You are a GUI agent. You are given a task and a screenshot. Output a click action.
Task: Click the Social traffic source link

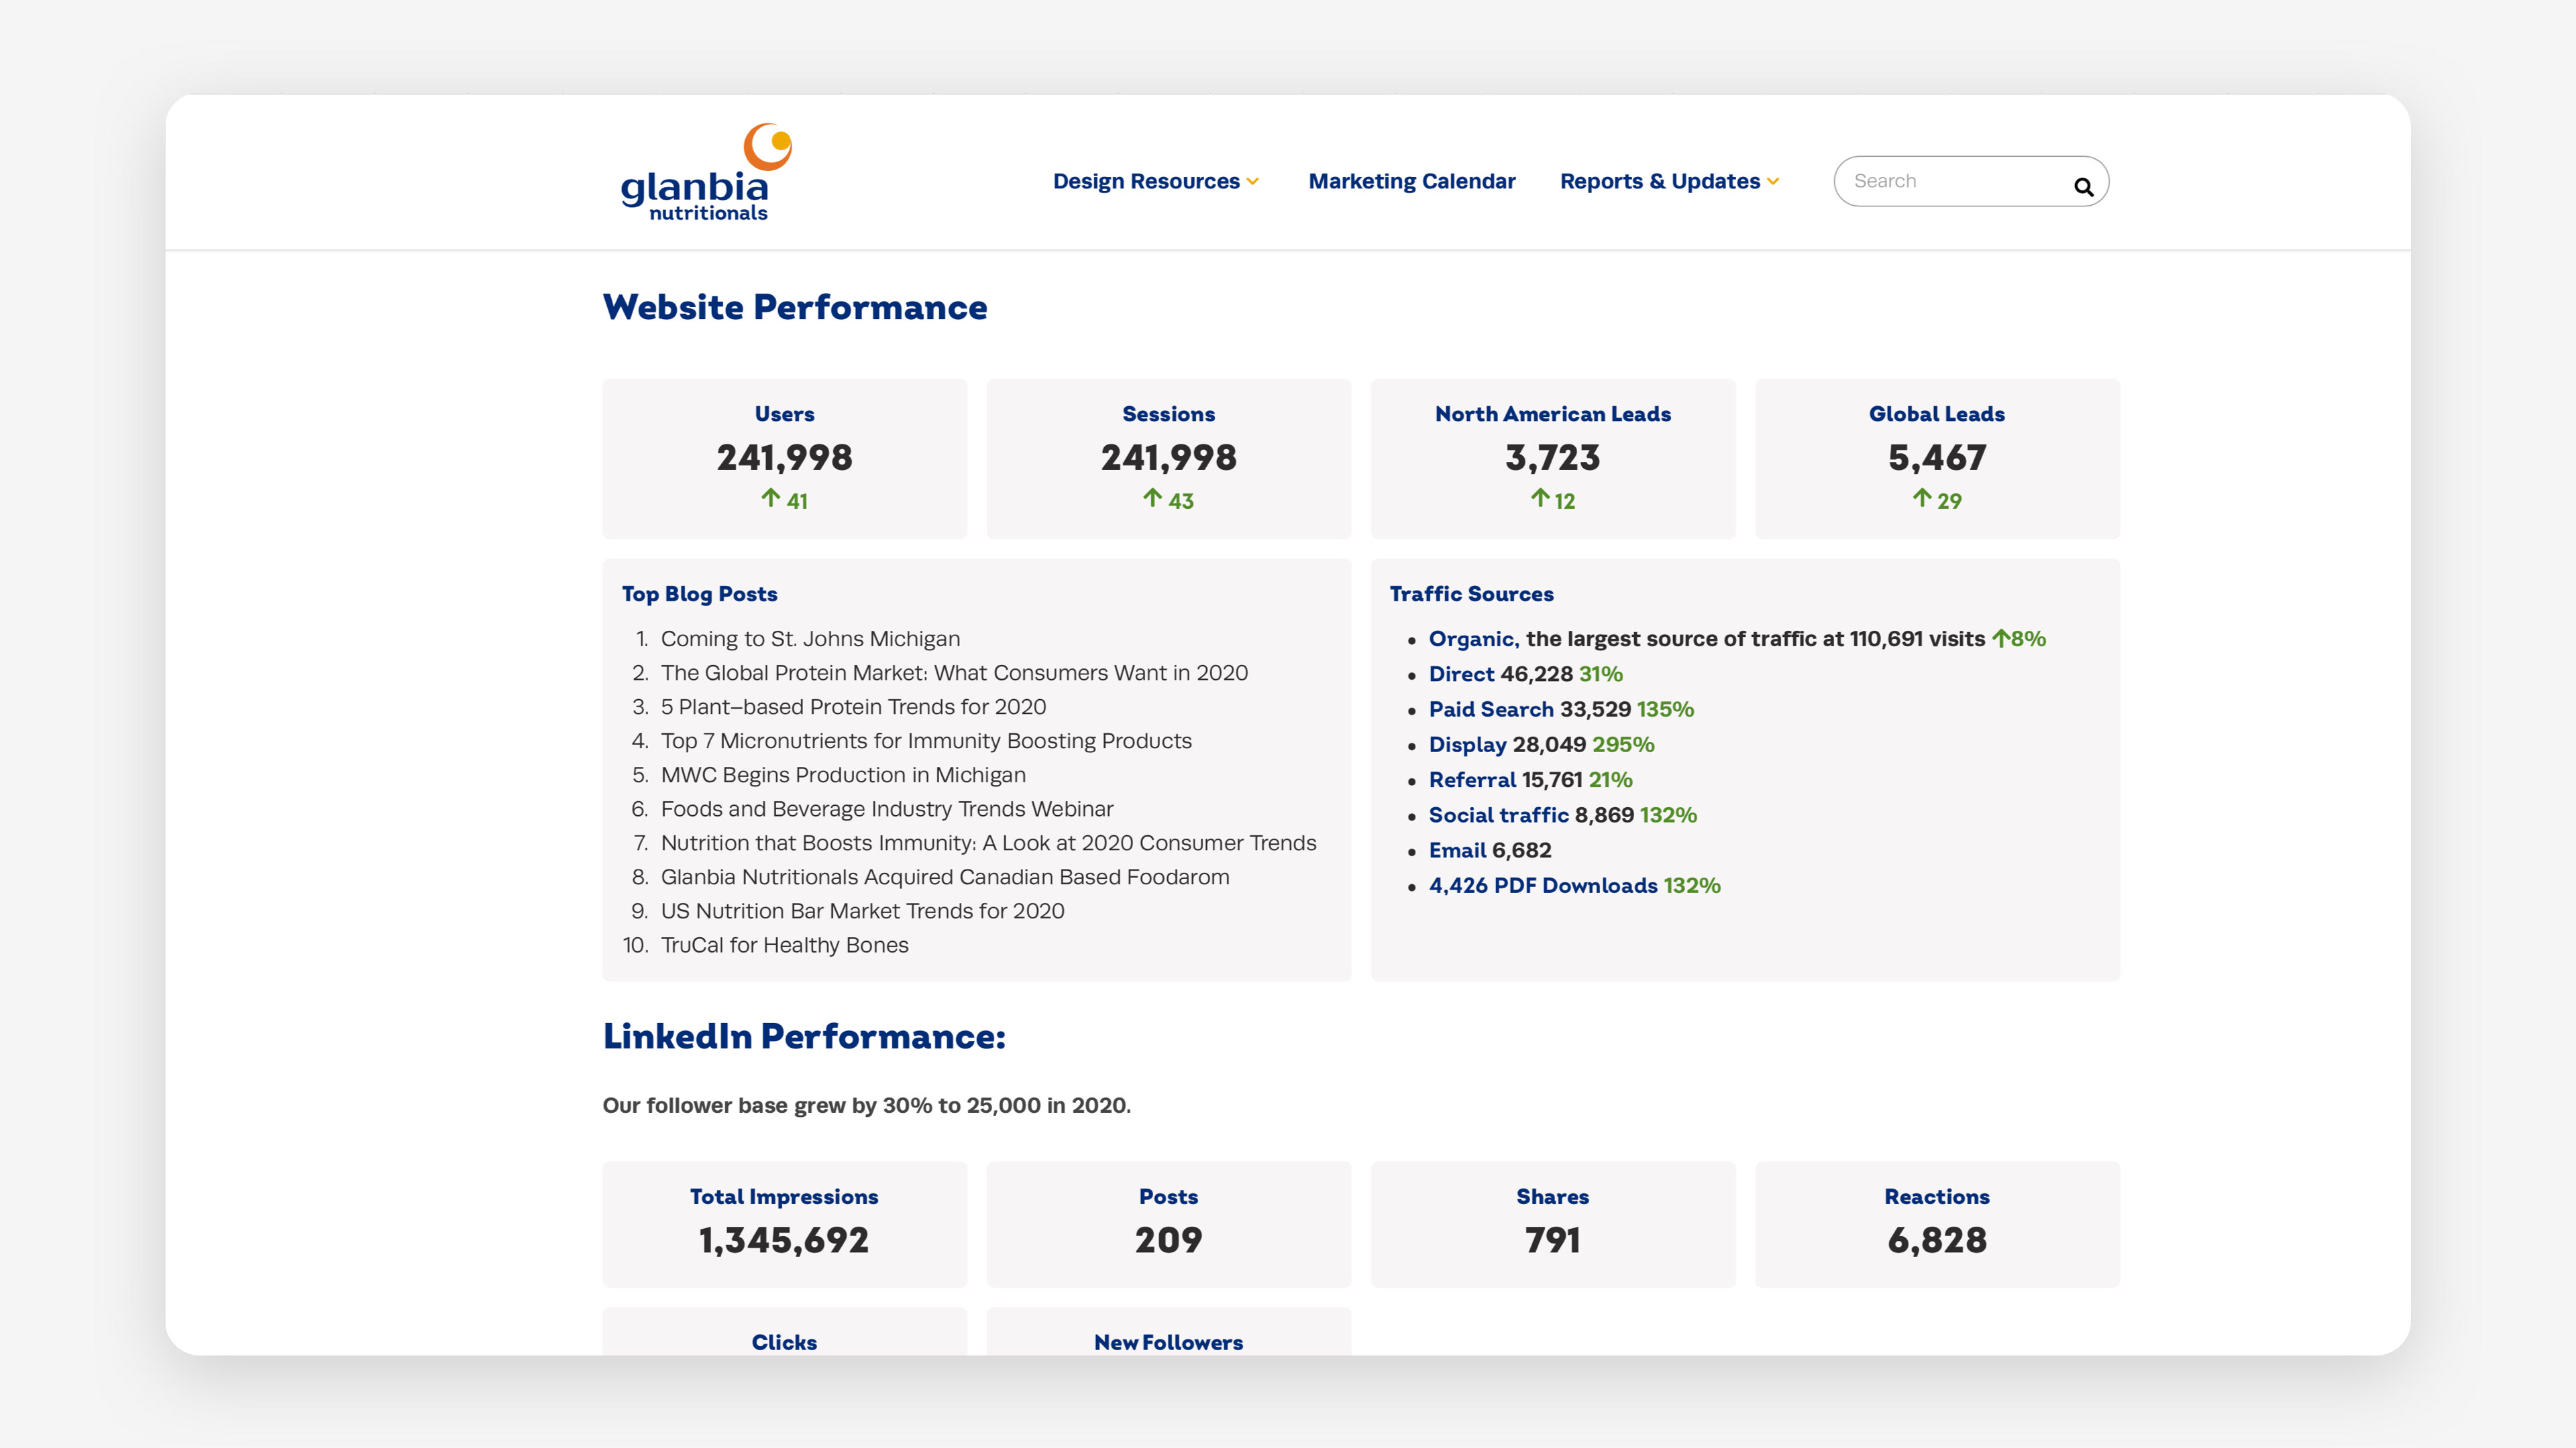coord(1498,815)
